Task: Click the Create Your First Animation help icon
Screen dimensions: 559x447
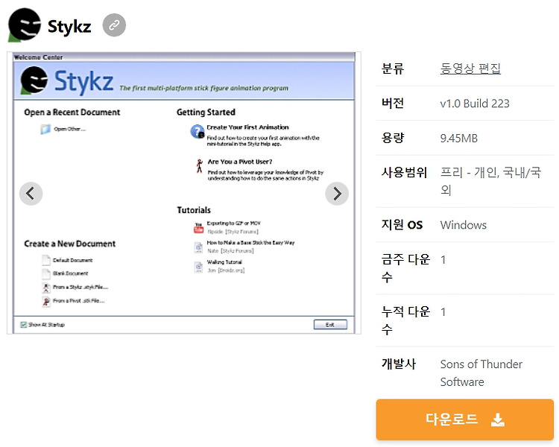Action: point(198,132)
